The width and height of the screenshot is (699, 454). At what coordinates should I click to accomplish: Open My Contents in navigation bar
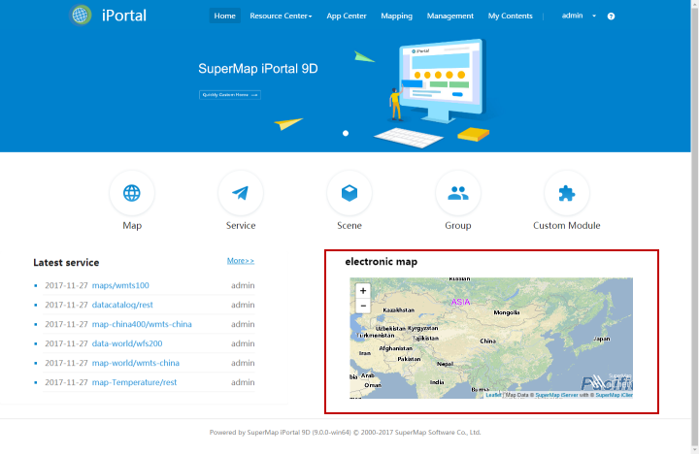point(510,16)
